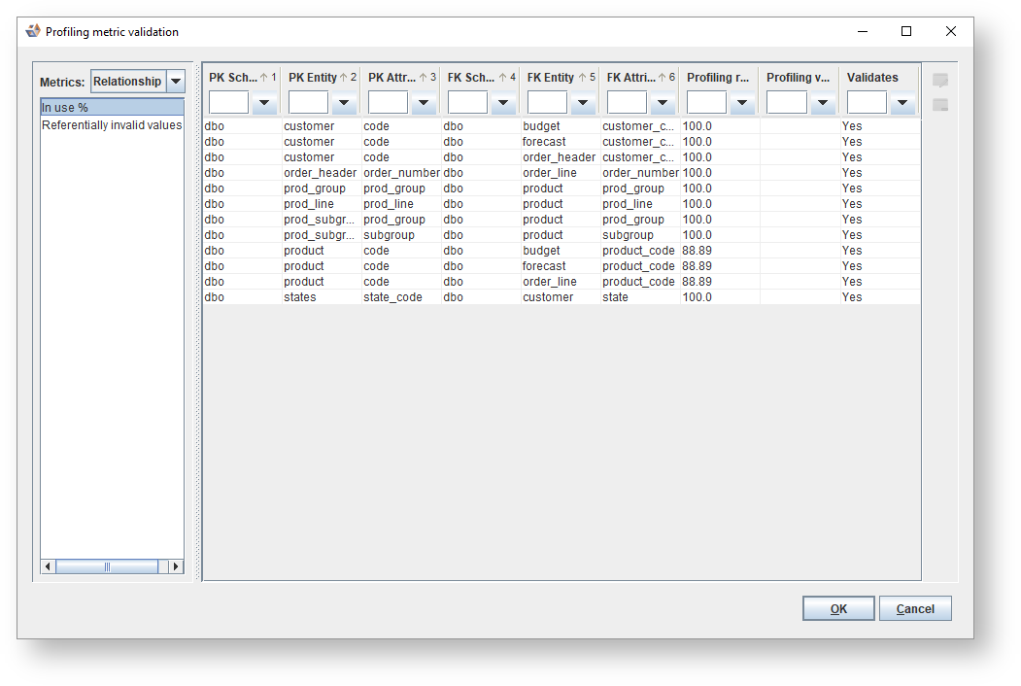Click the PK Entity filter input field
The image size is (1021, 686).
(x=308, y=102)
